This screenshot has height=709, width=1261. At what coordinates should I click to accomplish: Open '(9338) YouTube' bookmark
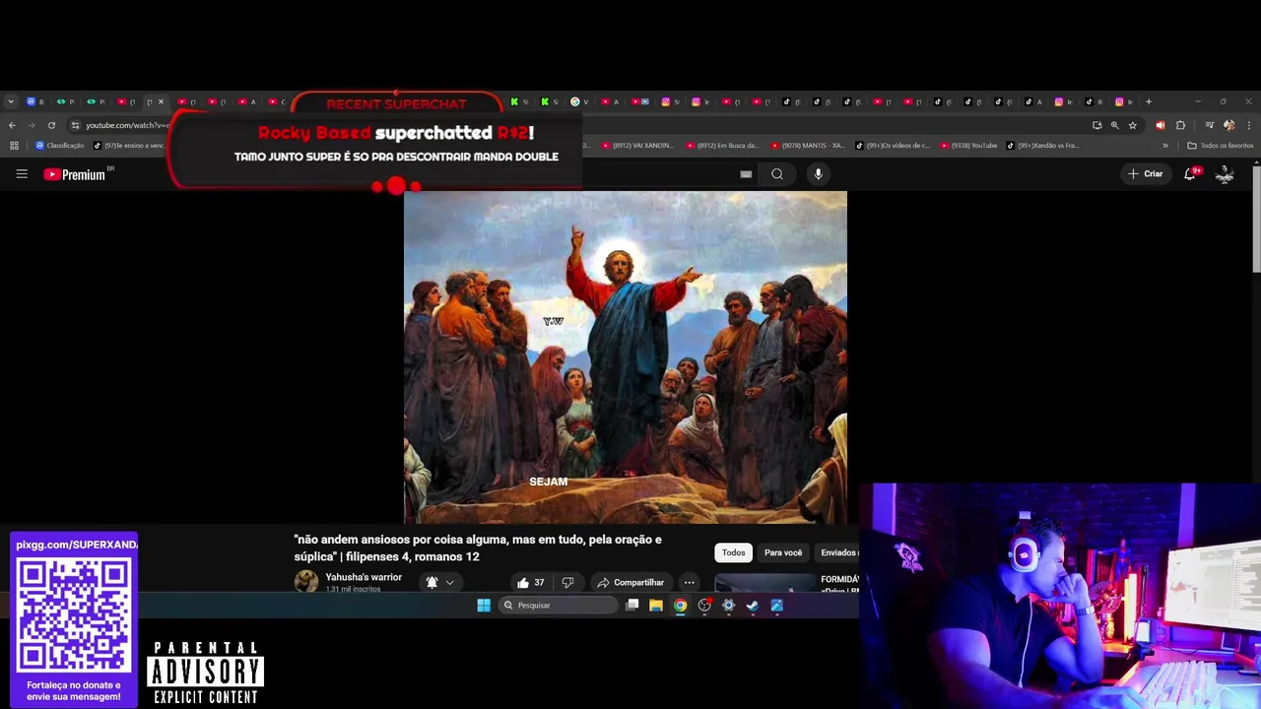click(968, 146)
